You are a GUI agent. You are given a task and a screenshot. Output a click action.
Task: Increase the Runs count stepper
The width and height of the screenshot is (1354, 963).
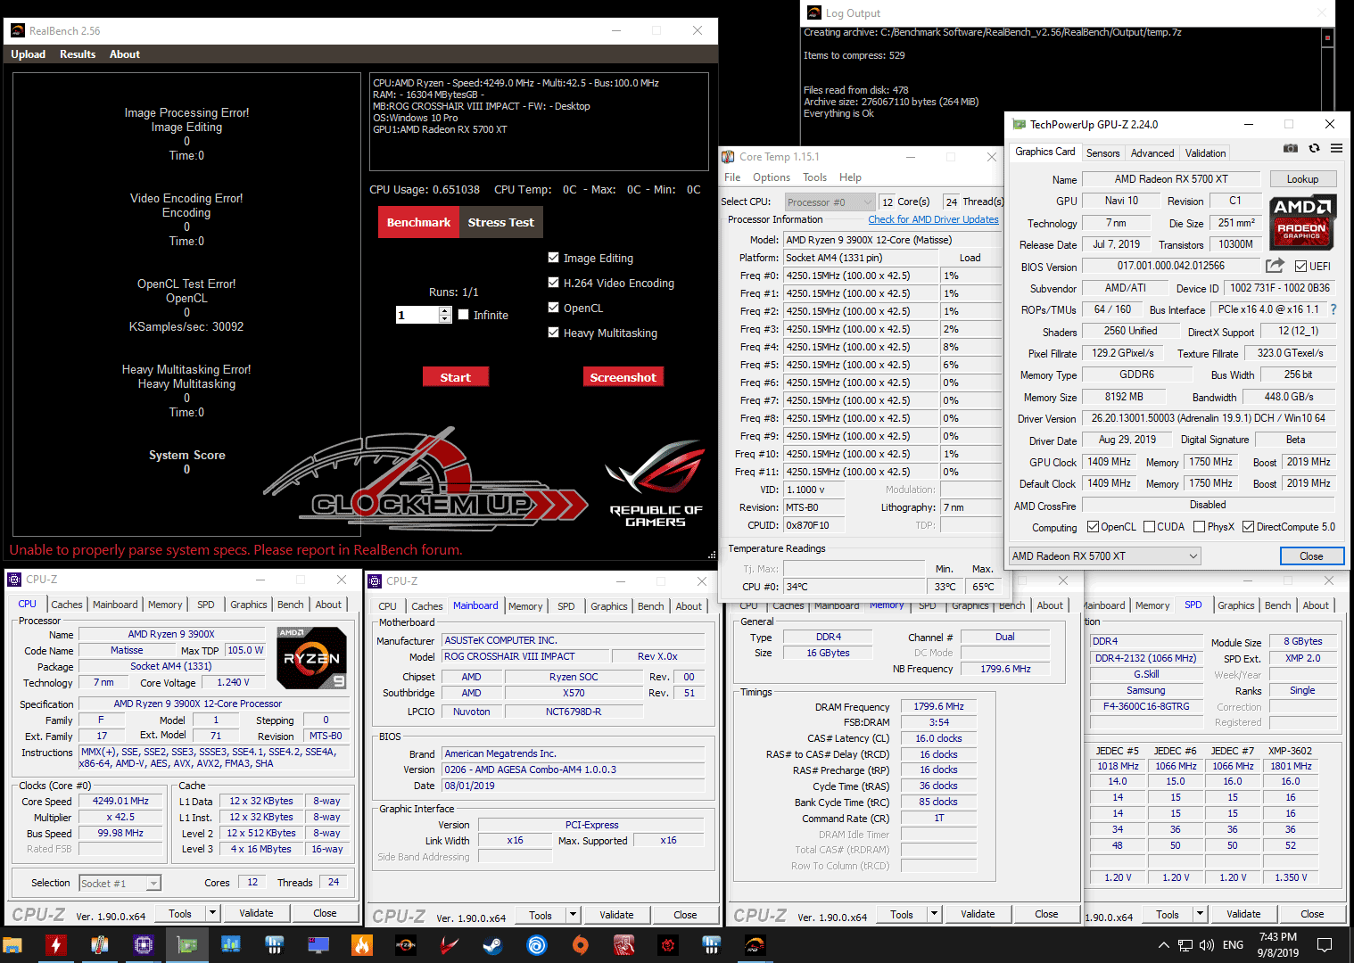click(x=445, y=311)
